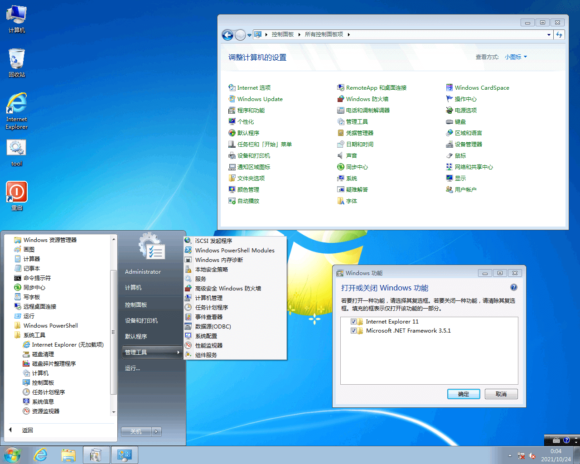This screenshot has height=464, width=580.
Task: Click the arrow next to the shutdown button
Action: [156, 432]
